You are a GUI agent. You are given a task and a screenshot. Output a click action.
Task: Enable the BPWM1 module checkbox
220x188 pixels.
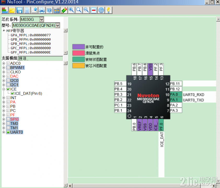tap(8, 68)
